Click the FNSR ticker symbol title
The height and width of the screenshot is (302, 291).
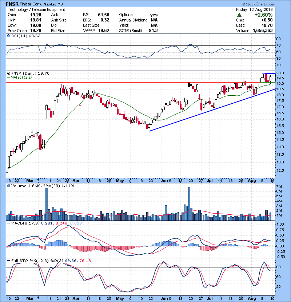click(x=12, y=4)
